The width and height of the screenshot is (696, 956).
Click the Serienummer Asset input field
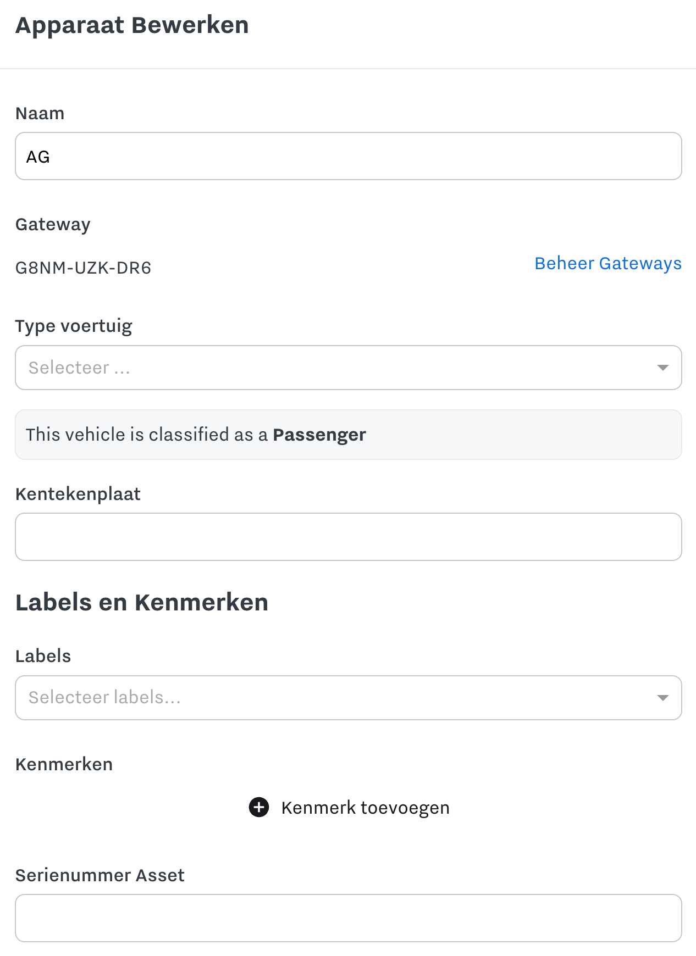point(349,918)
